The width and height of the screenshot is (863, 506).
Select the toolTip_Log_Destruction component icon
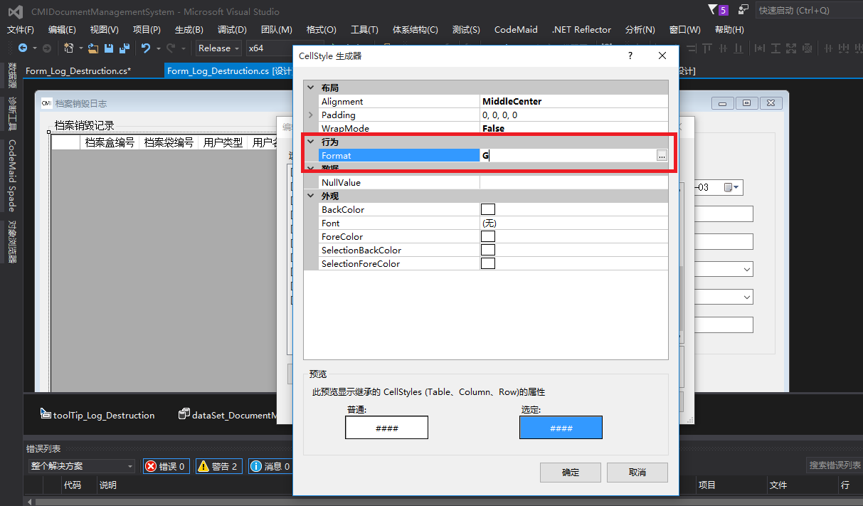[46, 414]
